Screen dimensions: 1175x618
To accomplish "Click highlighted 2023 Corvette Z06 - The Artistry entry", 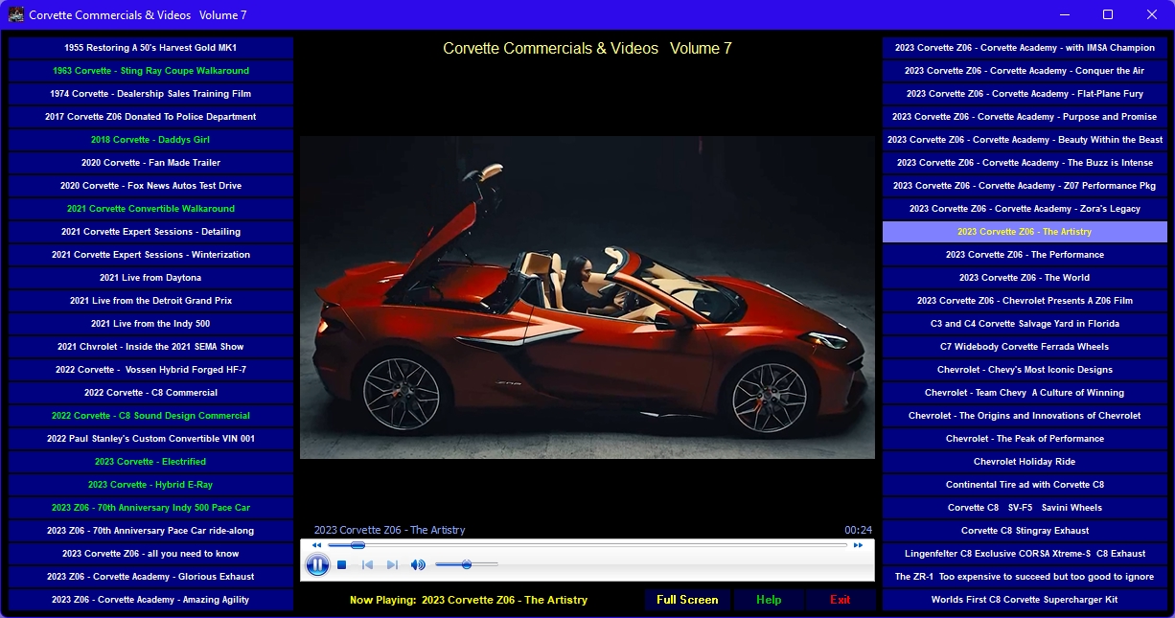I will coord(1025,232).
